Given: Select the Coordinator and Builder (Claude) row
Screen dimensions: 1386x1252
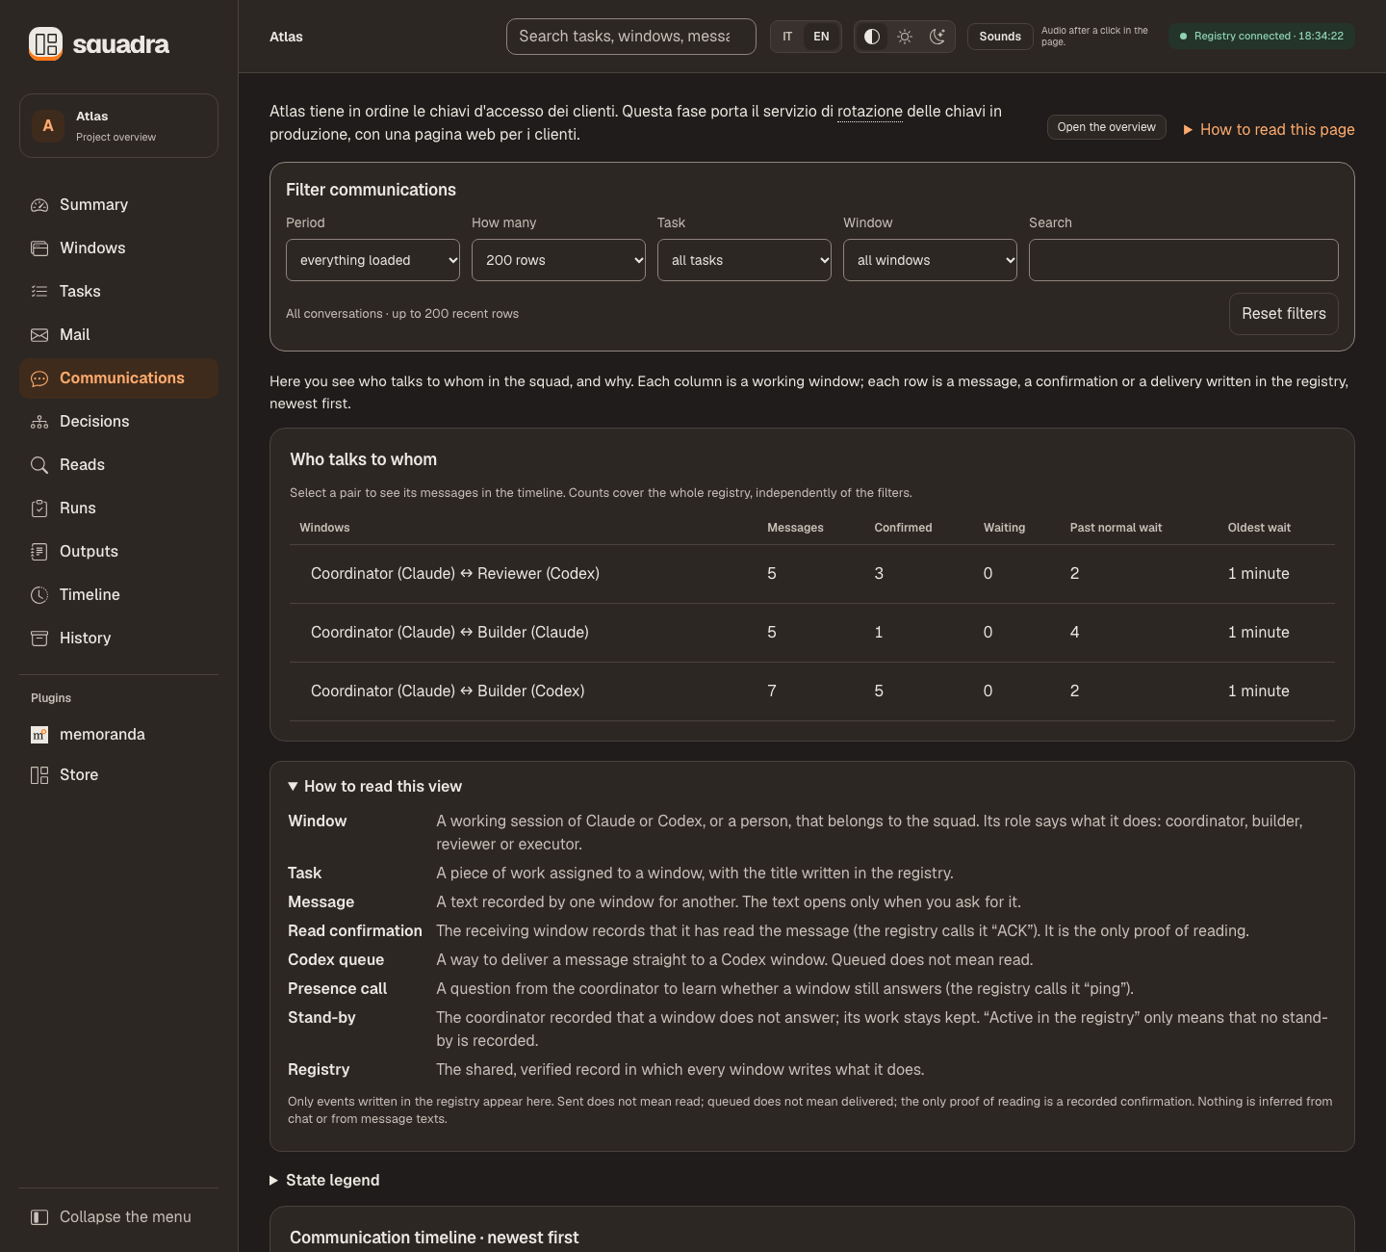Looking at the screenshot, I should [x=812, y=633].
